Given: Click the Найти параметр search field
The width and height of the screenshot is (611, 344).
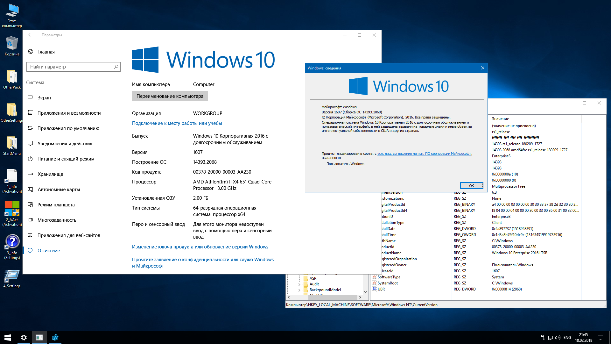Looking at the screenshot, I should (x=70, y=67).
